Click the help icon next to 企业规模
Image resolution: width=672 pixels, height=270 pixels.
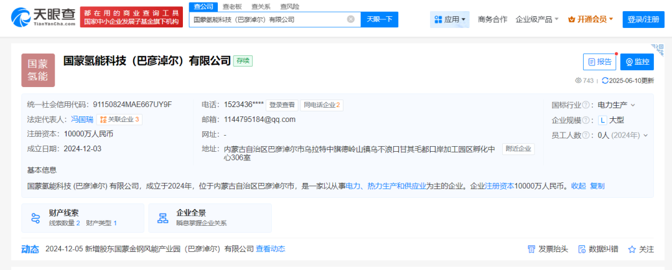pyautogui.click(x=586, y=121)
